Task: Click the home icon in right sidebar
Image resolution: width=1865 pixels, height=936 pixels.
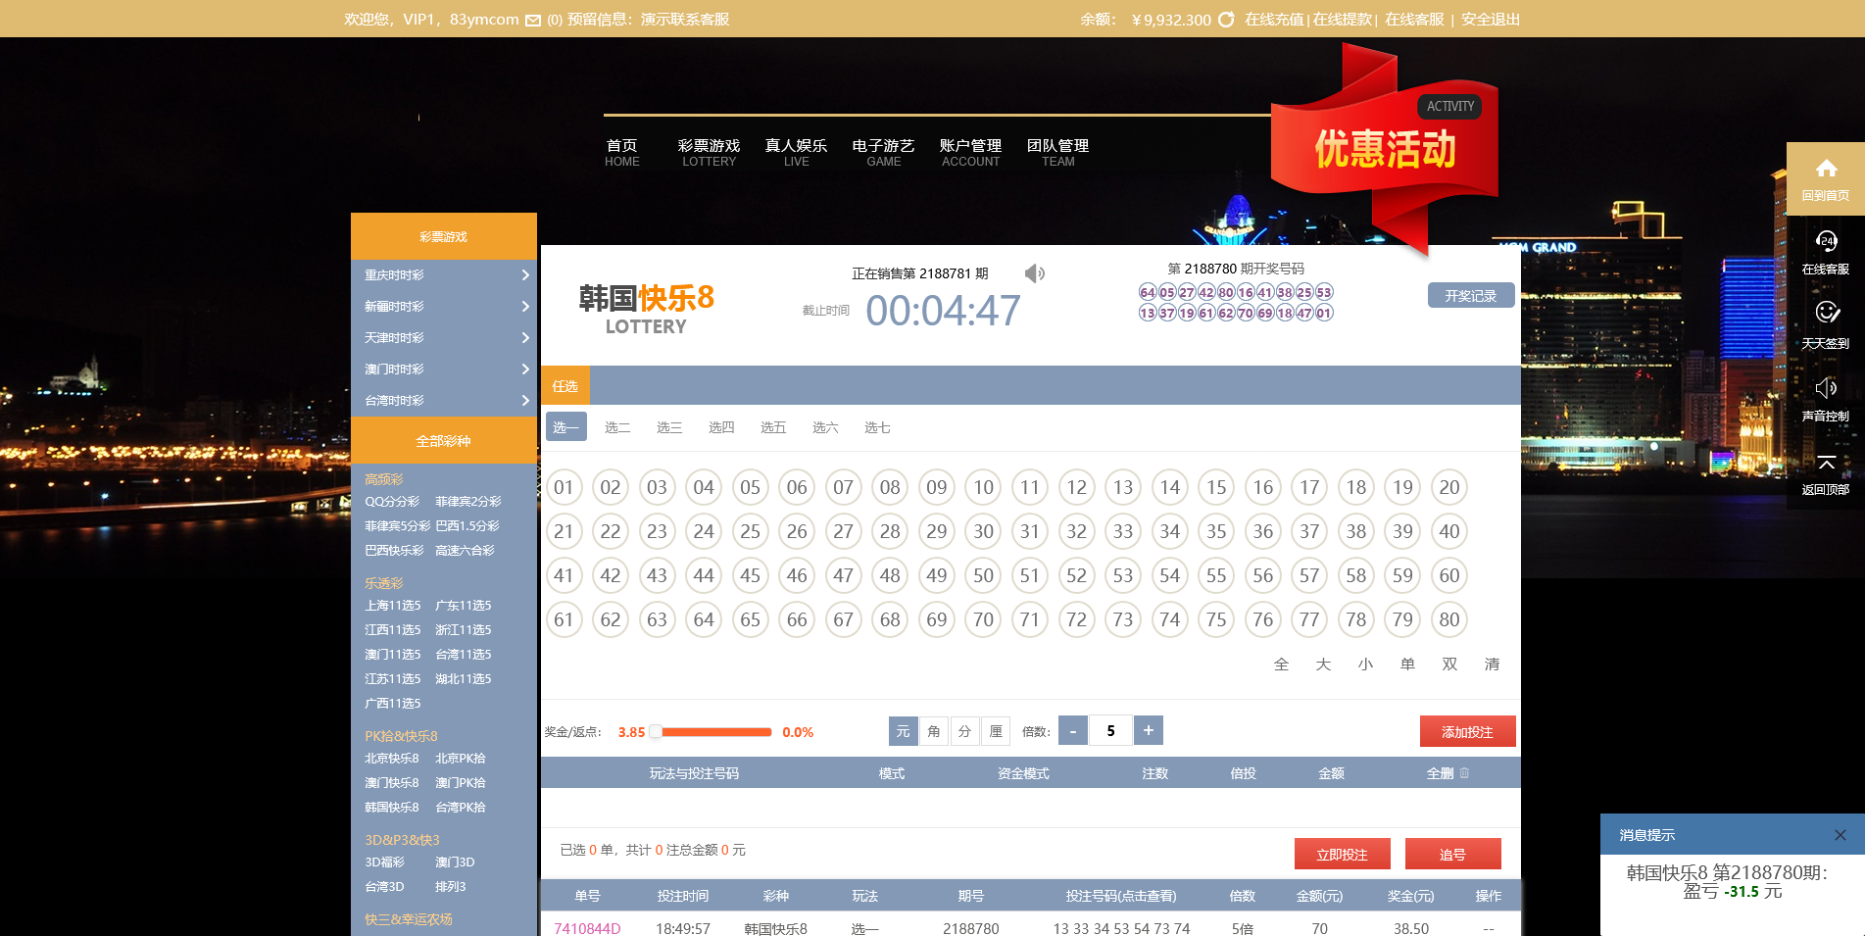Action: coord(1825,169)
